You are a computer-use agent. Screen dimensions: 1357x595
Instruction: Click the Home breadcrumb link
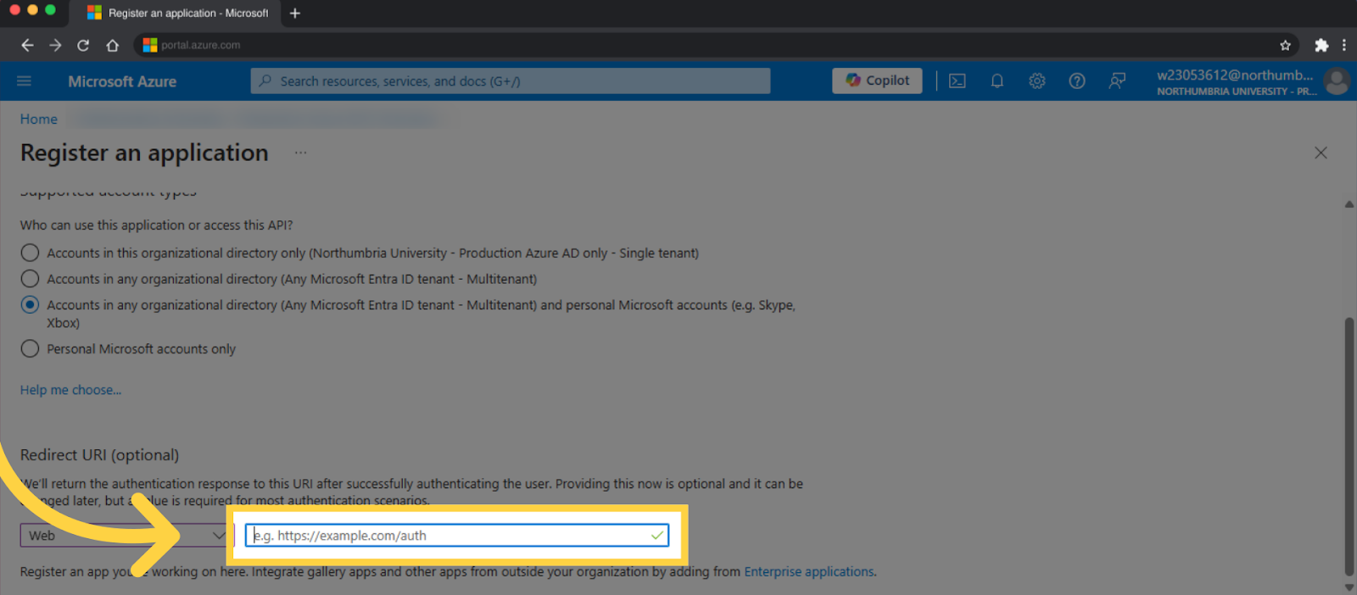click(x=39, y=119)
